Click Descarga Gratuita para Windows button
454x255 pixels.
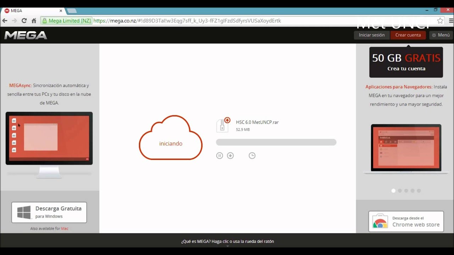click(49, 212)
